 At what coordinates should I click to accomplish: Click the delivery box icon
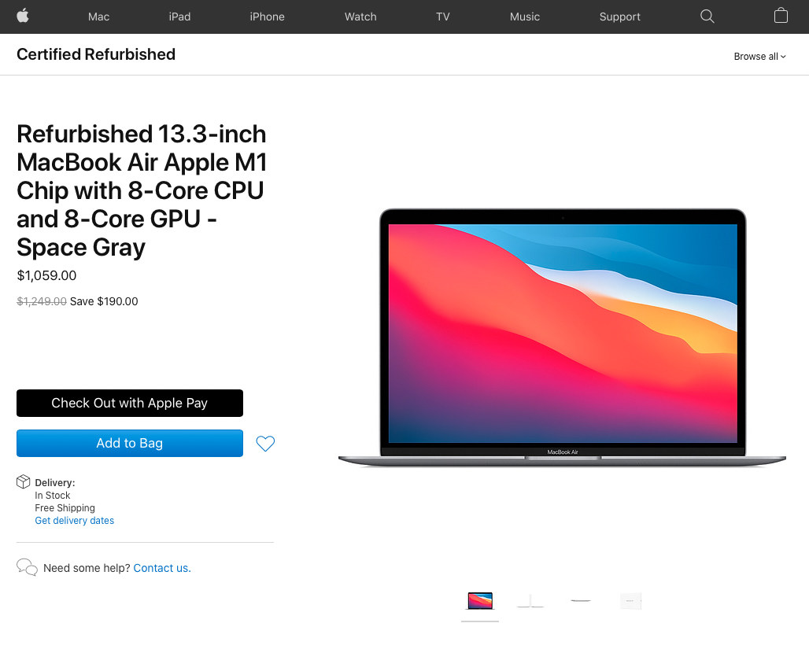24,481
